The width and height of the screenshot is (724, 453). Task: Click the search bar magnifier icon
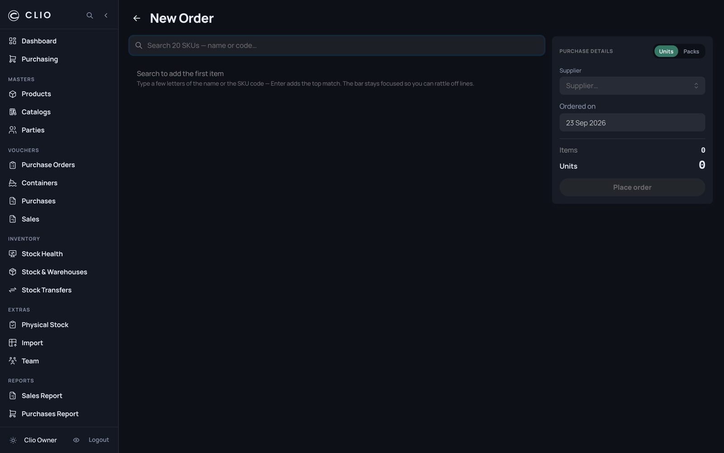[139, 46]
